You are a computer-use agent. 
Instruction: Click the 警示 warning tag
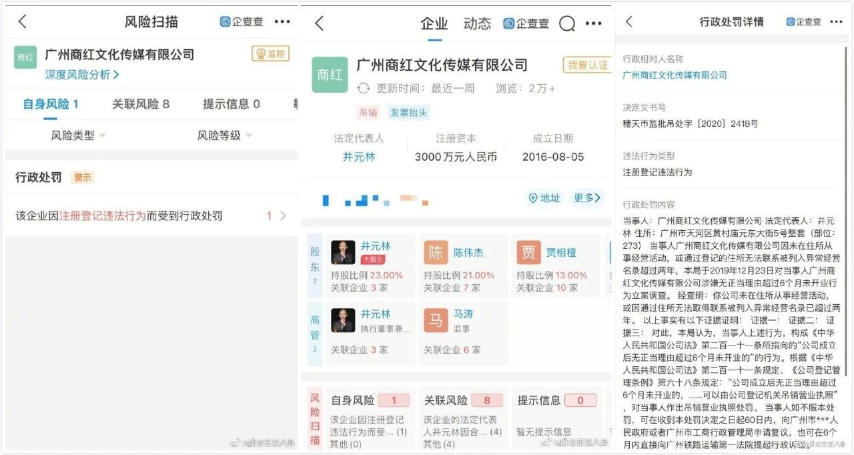pos(83,177)
